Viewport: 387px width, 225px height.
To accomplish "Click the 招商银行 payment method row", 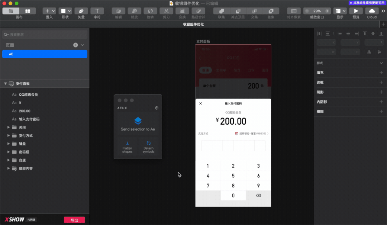I will 233,134.
